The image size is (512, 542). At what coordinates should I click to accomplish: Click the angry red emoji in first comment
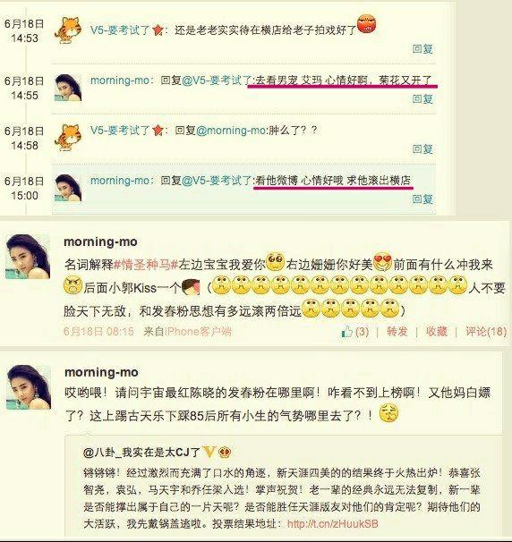click(x=366, y=24)
